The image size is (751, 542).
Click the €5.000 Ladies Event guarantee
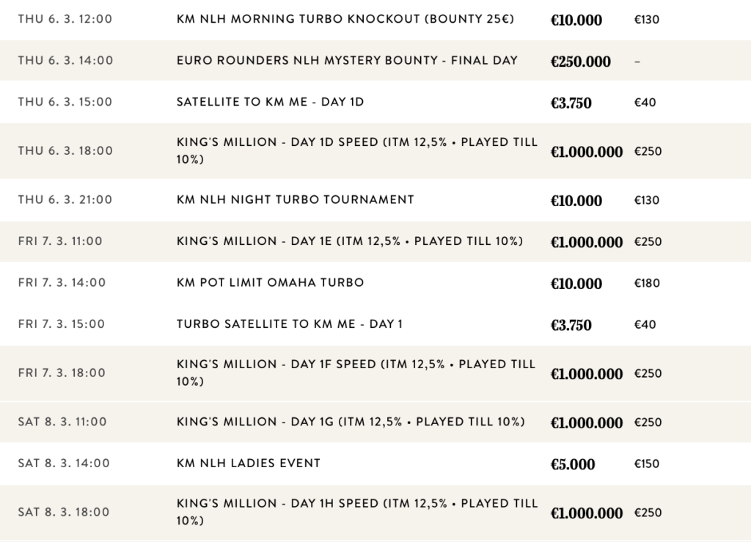tap(573, 464)
